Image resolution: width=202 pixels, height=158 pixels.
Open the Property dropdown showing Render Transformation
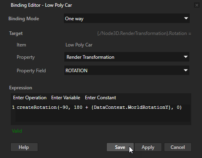tap(127, 57)
